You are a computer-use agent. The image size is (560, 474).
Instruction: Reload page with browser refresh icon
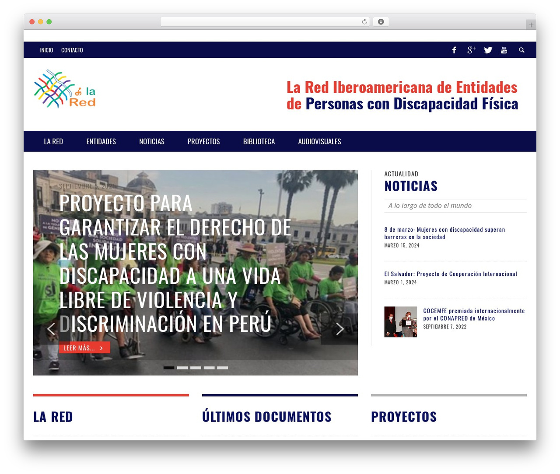[x=364, y=22]
